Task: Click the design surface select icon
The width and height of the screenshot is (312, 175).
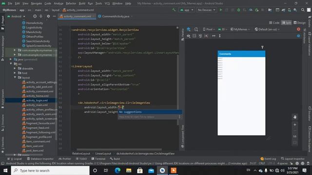Action: 189,29
